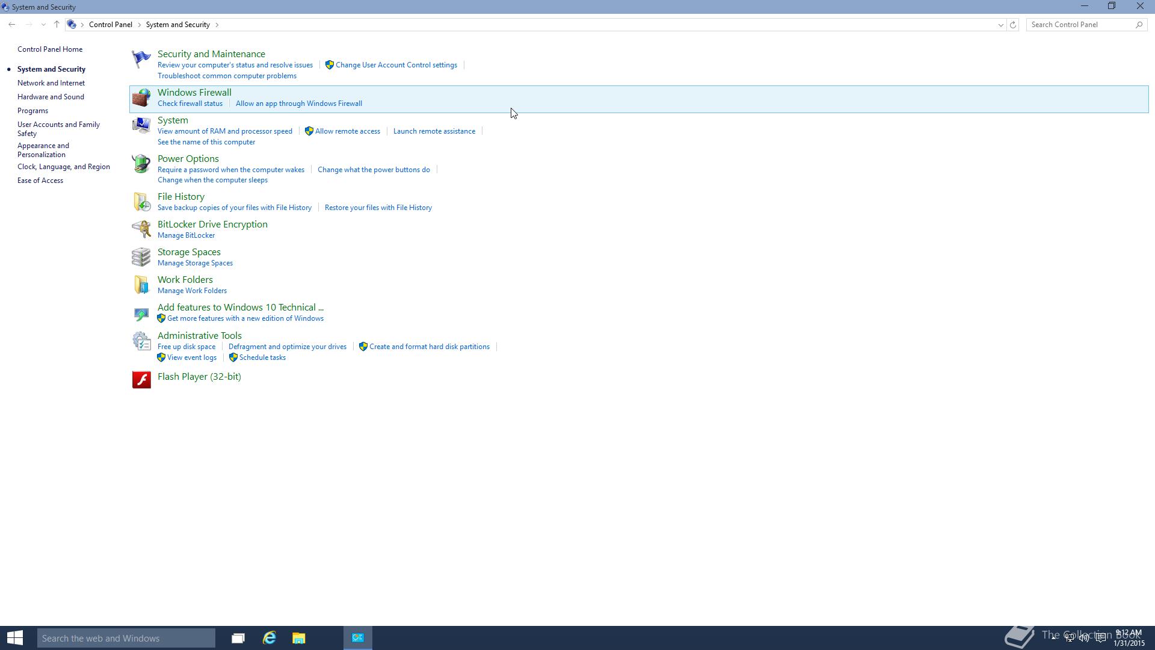Open View amount of RAM and processor speed
This screenshot has width=1155, height=650.
(225, 131)
